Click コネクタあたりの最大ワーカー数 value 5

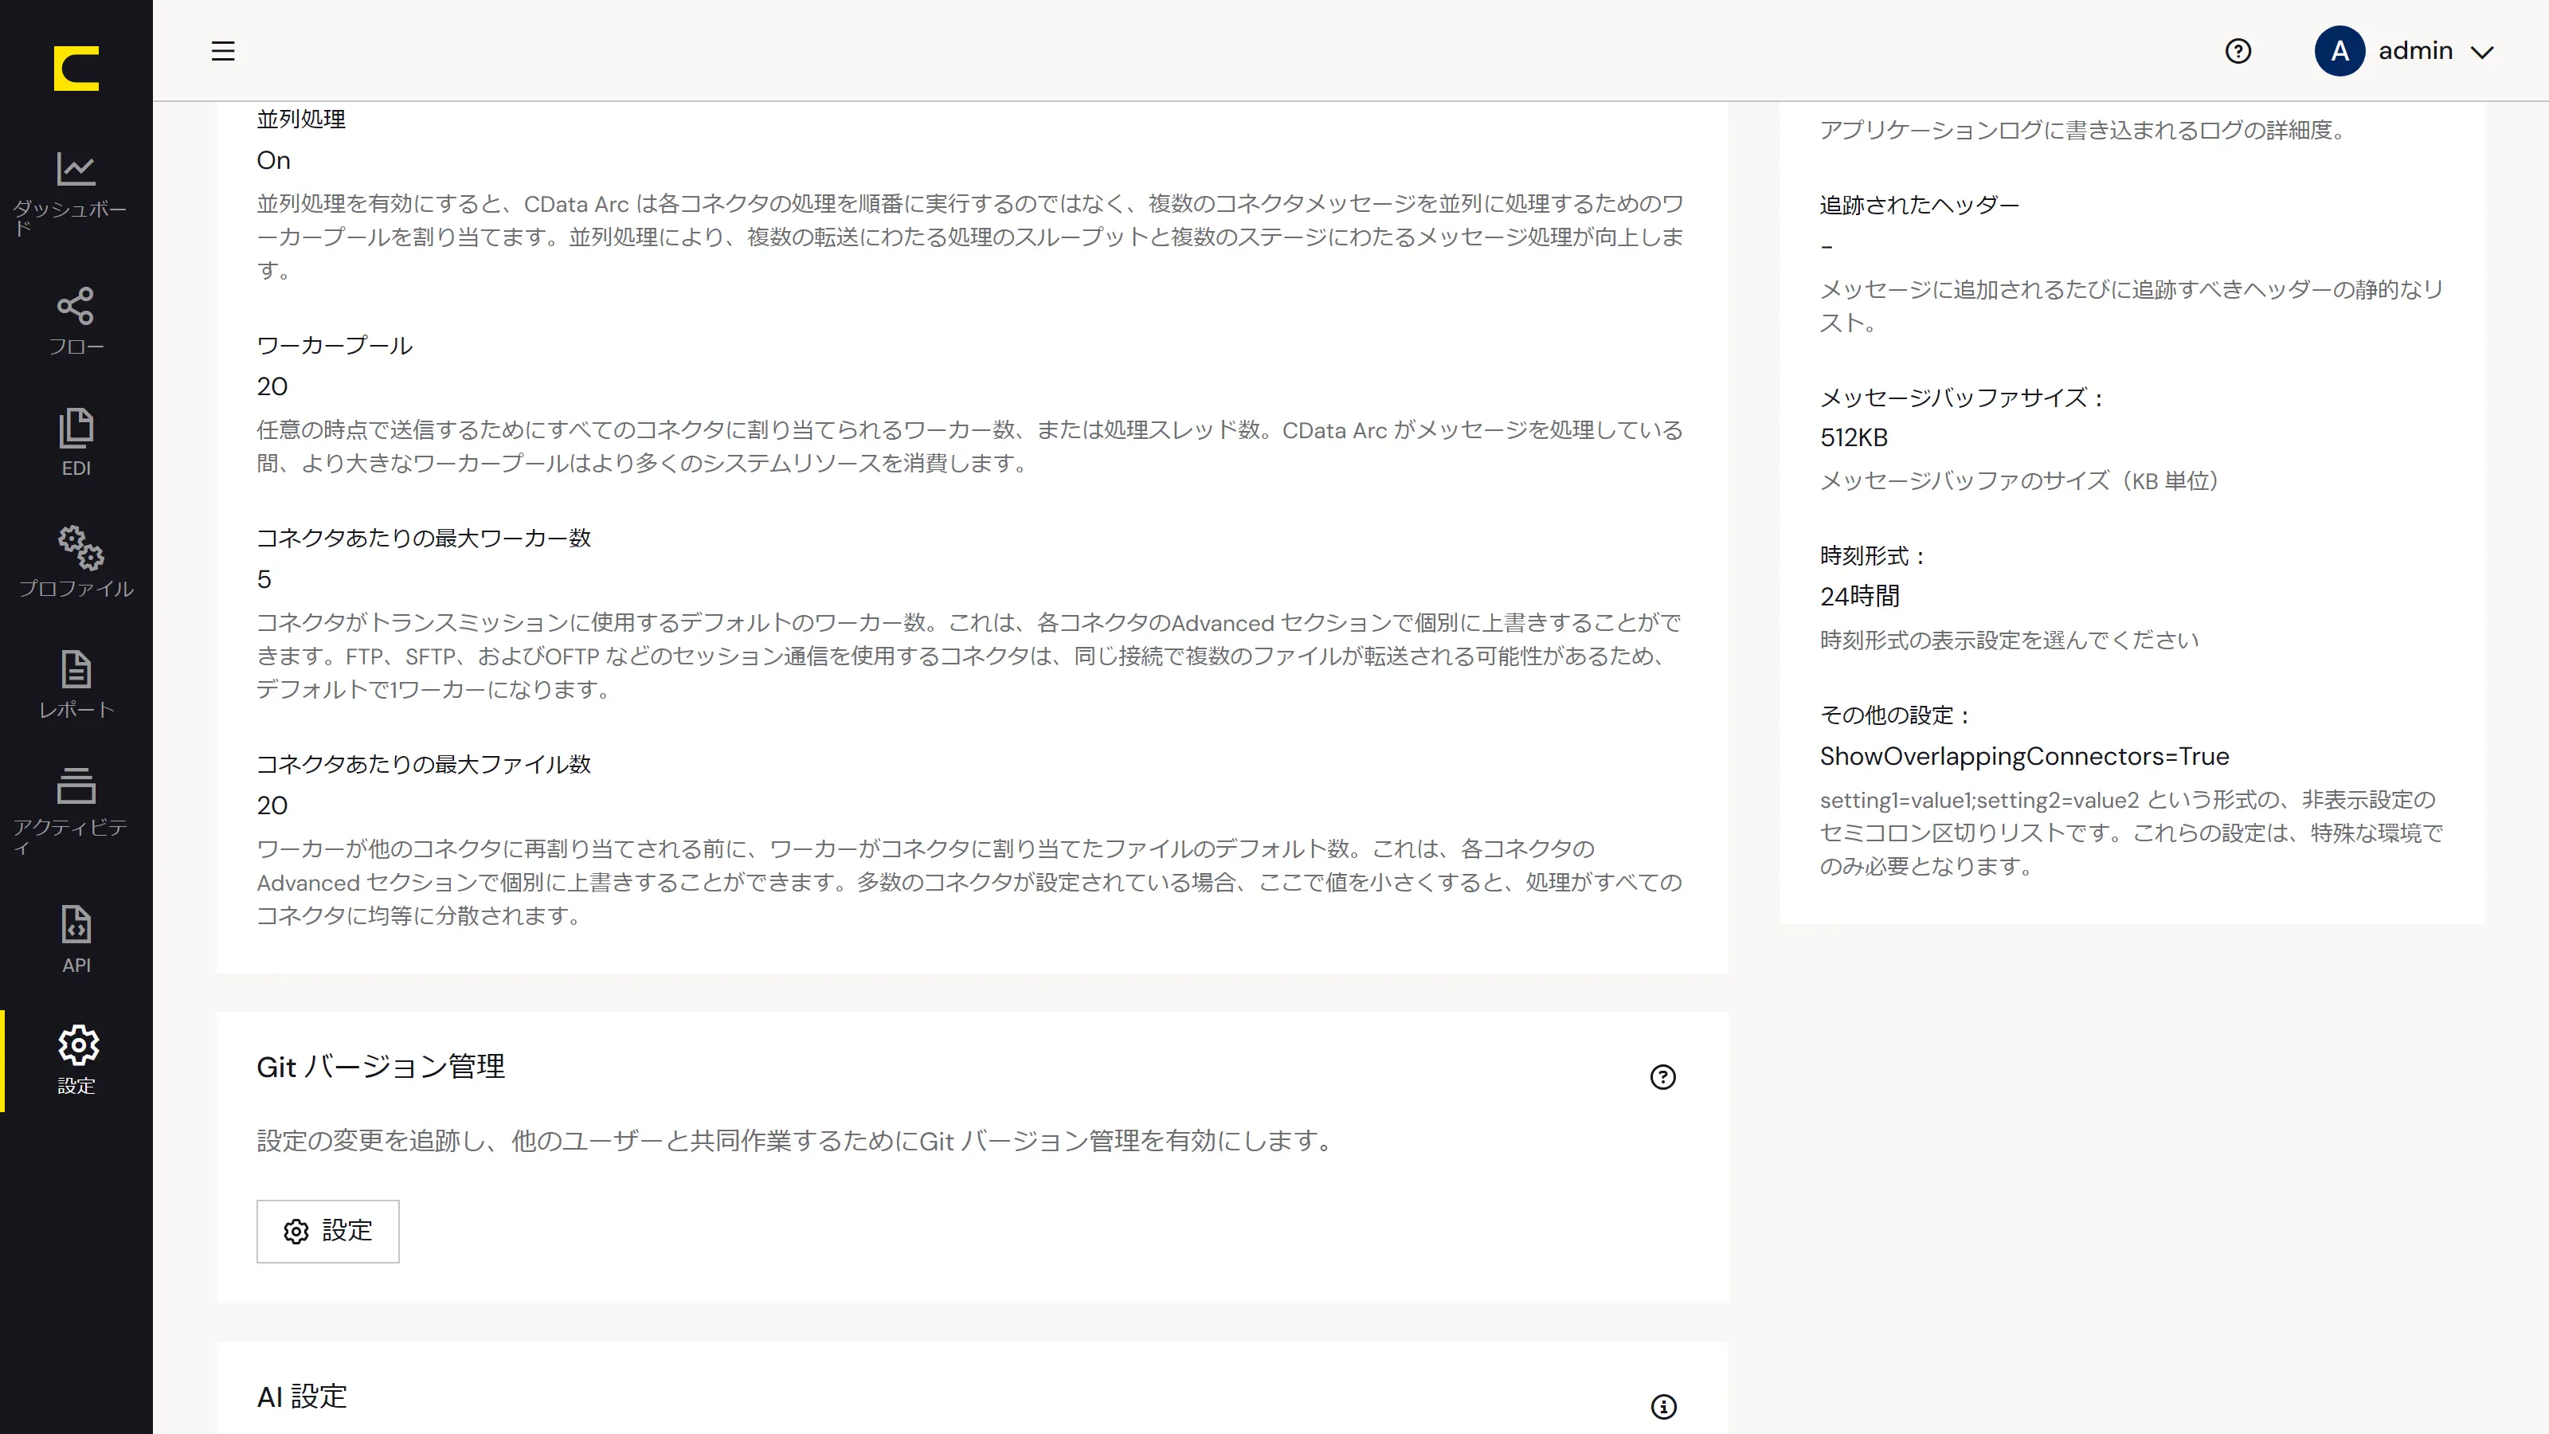coord(264,579)
